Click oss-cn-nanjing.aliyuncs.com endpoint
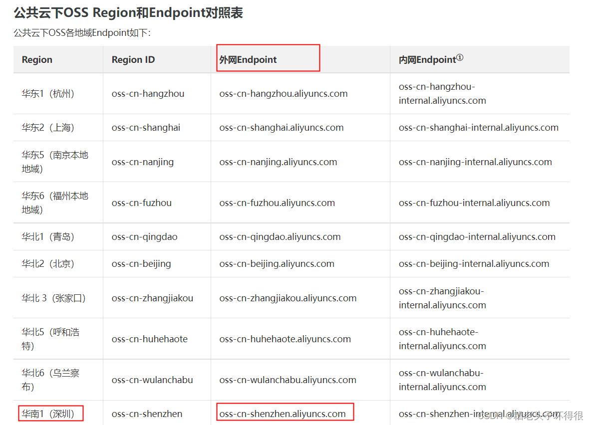591x425 pixels. [278, 162]
